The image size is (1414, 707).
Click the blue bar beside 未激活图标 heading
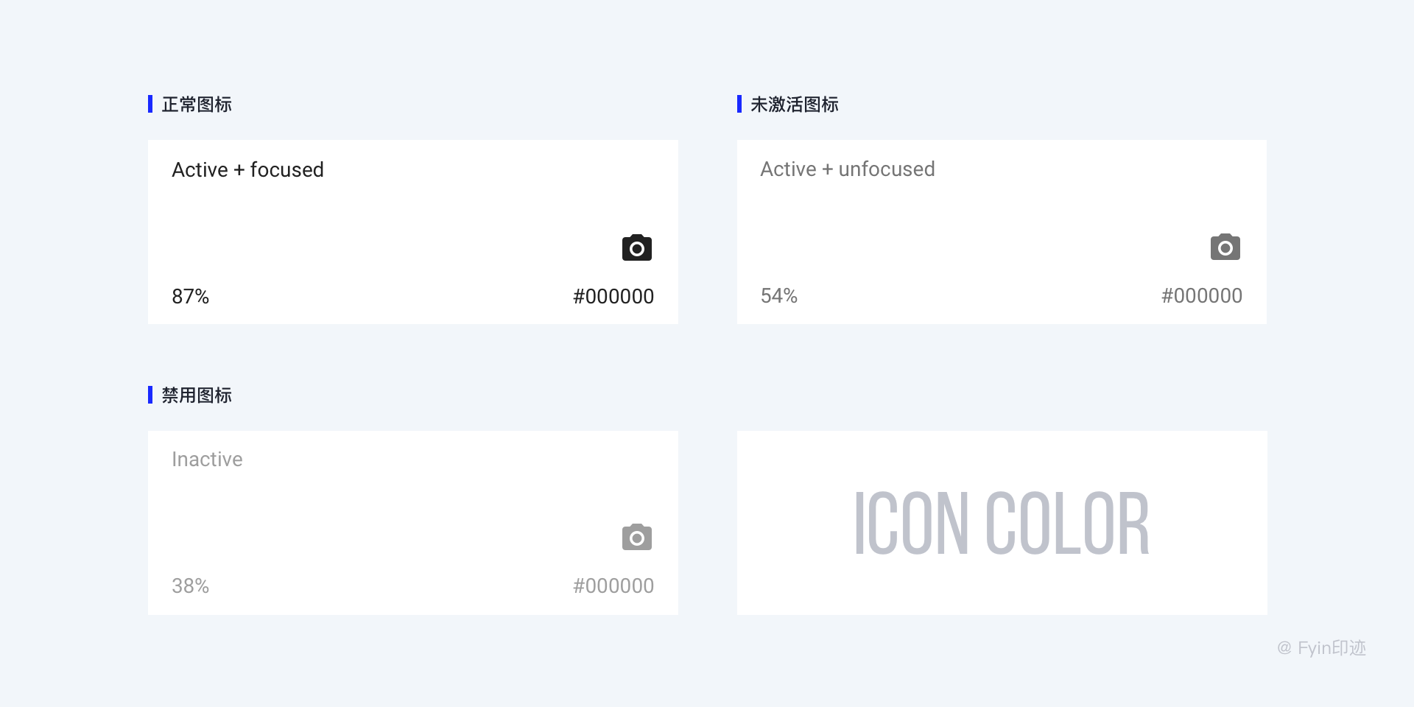coord(739,104)
